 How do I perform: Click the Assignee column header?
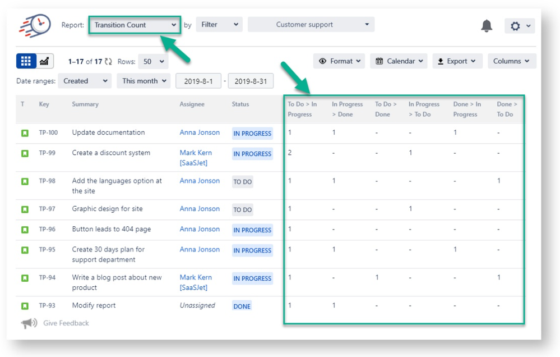point(192,104)
